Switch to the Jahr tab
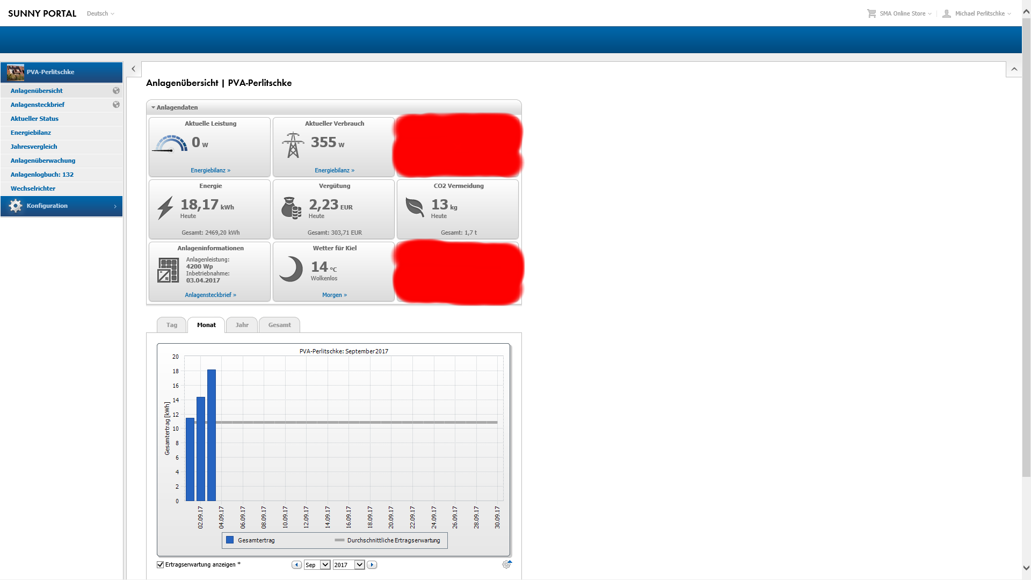Screen dimensions: 1031x580 coord(242,325)
